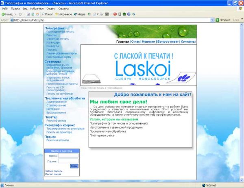Open the Правка menu
The image size is (244, 188).
pos(15,9)
